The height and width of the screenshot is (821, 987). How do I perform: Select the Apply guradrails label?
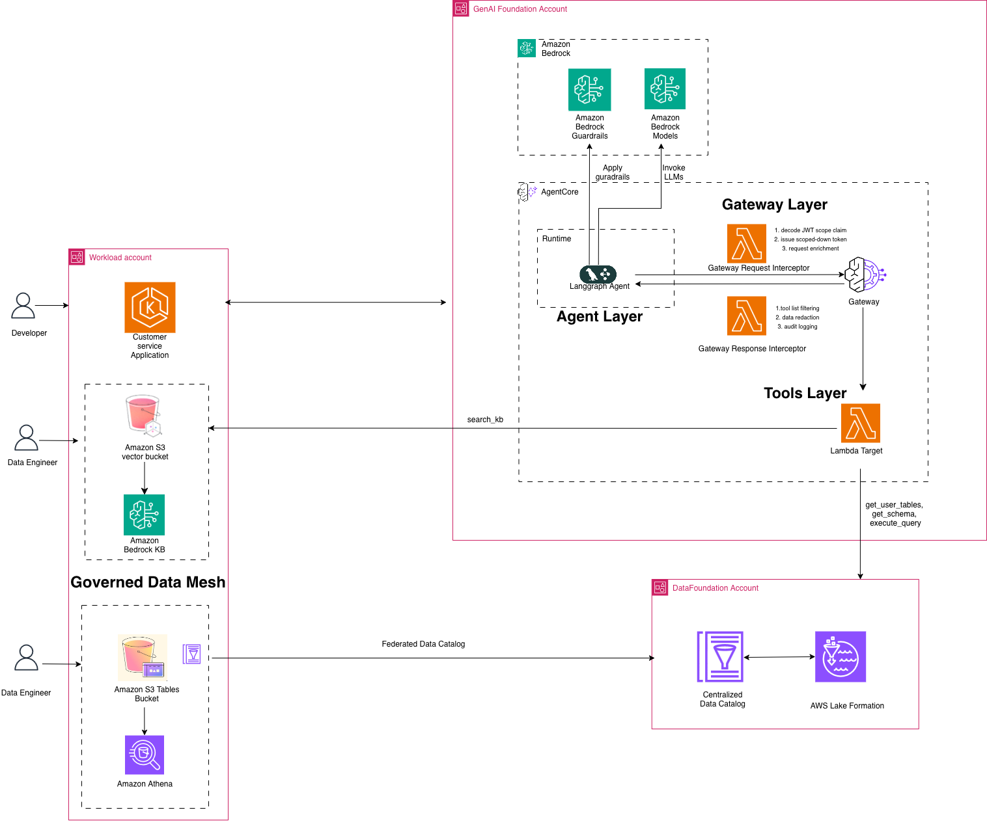613,172
